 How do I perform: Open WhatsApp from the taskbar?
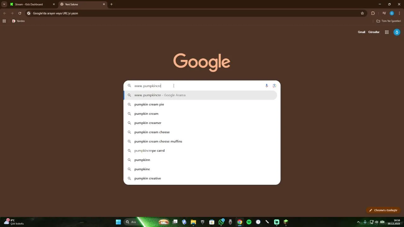(221, 222)
